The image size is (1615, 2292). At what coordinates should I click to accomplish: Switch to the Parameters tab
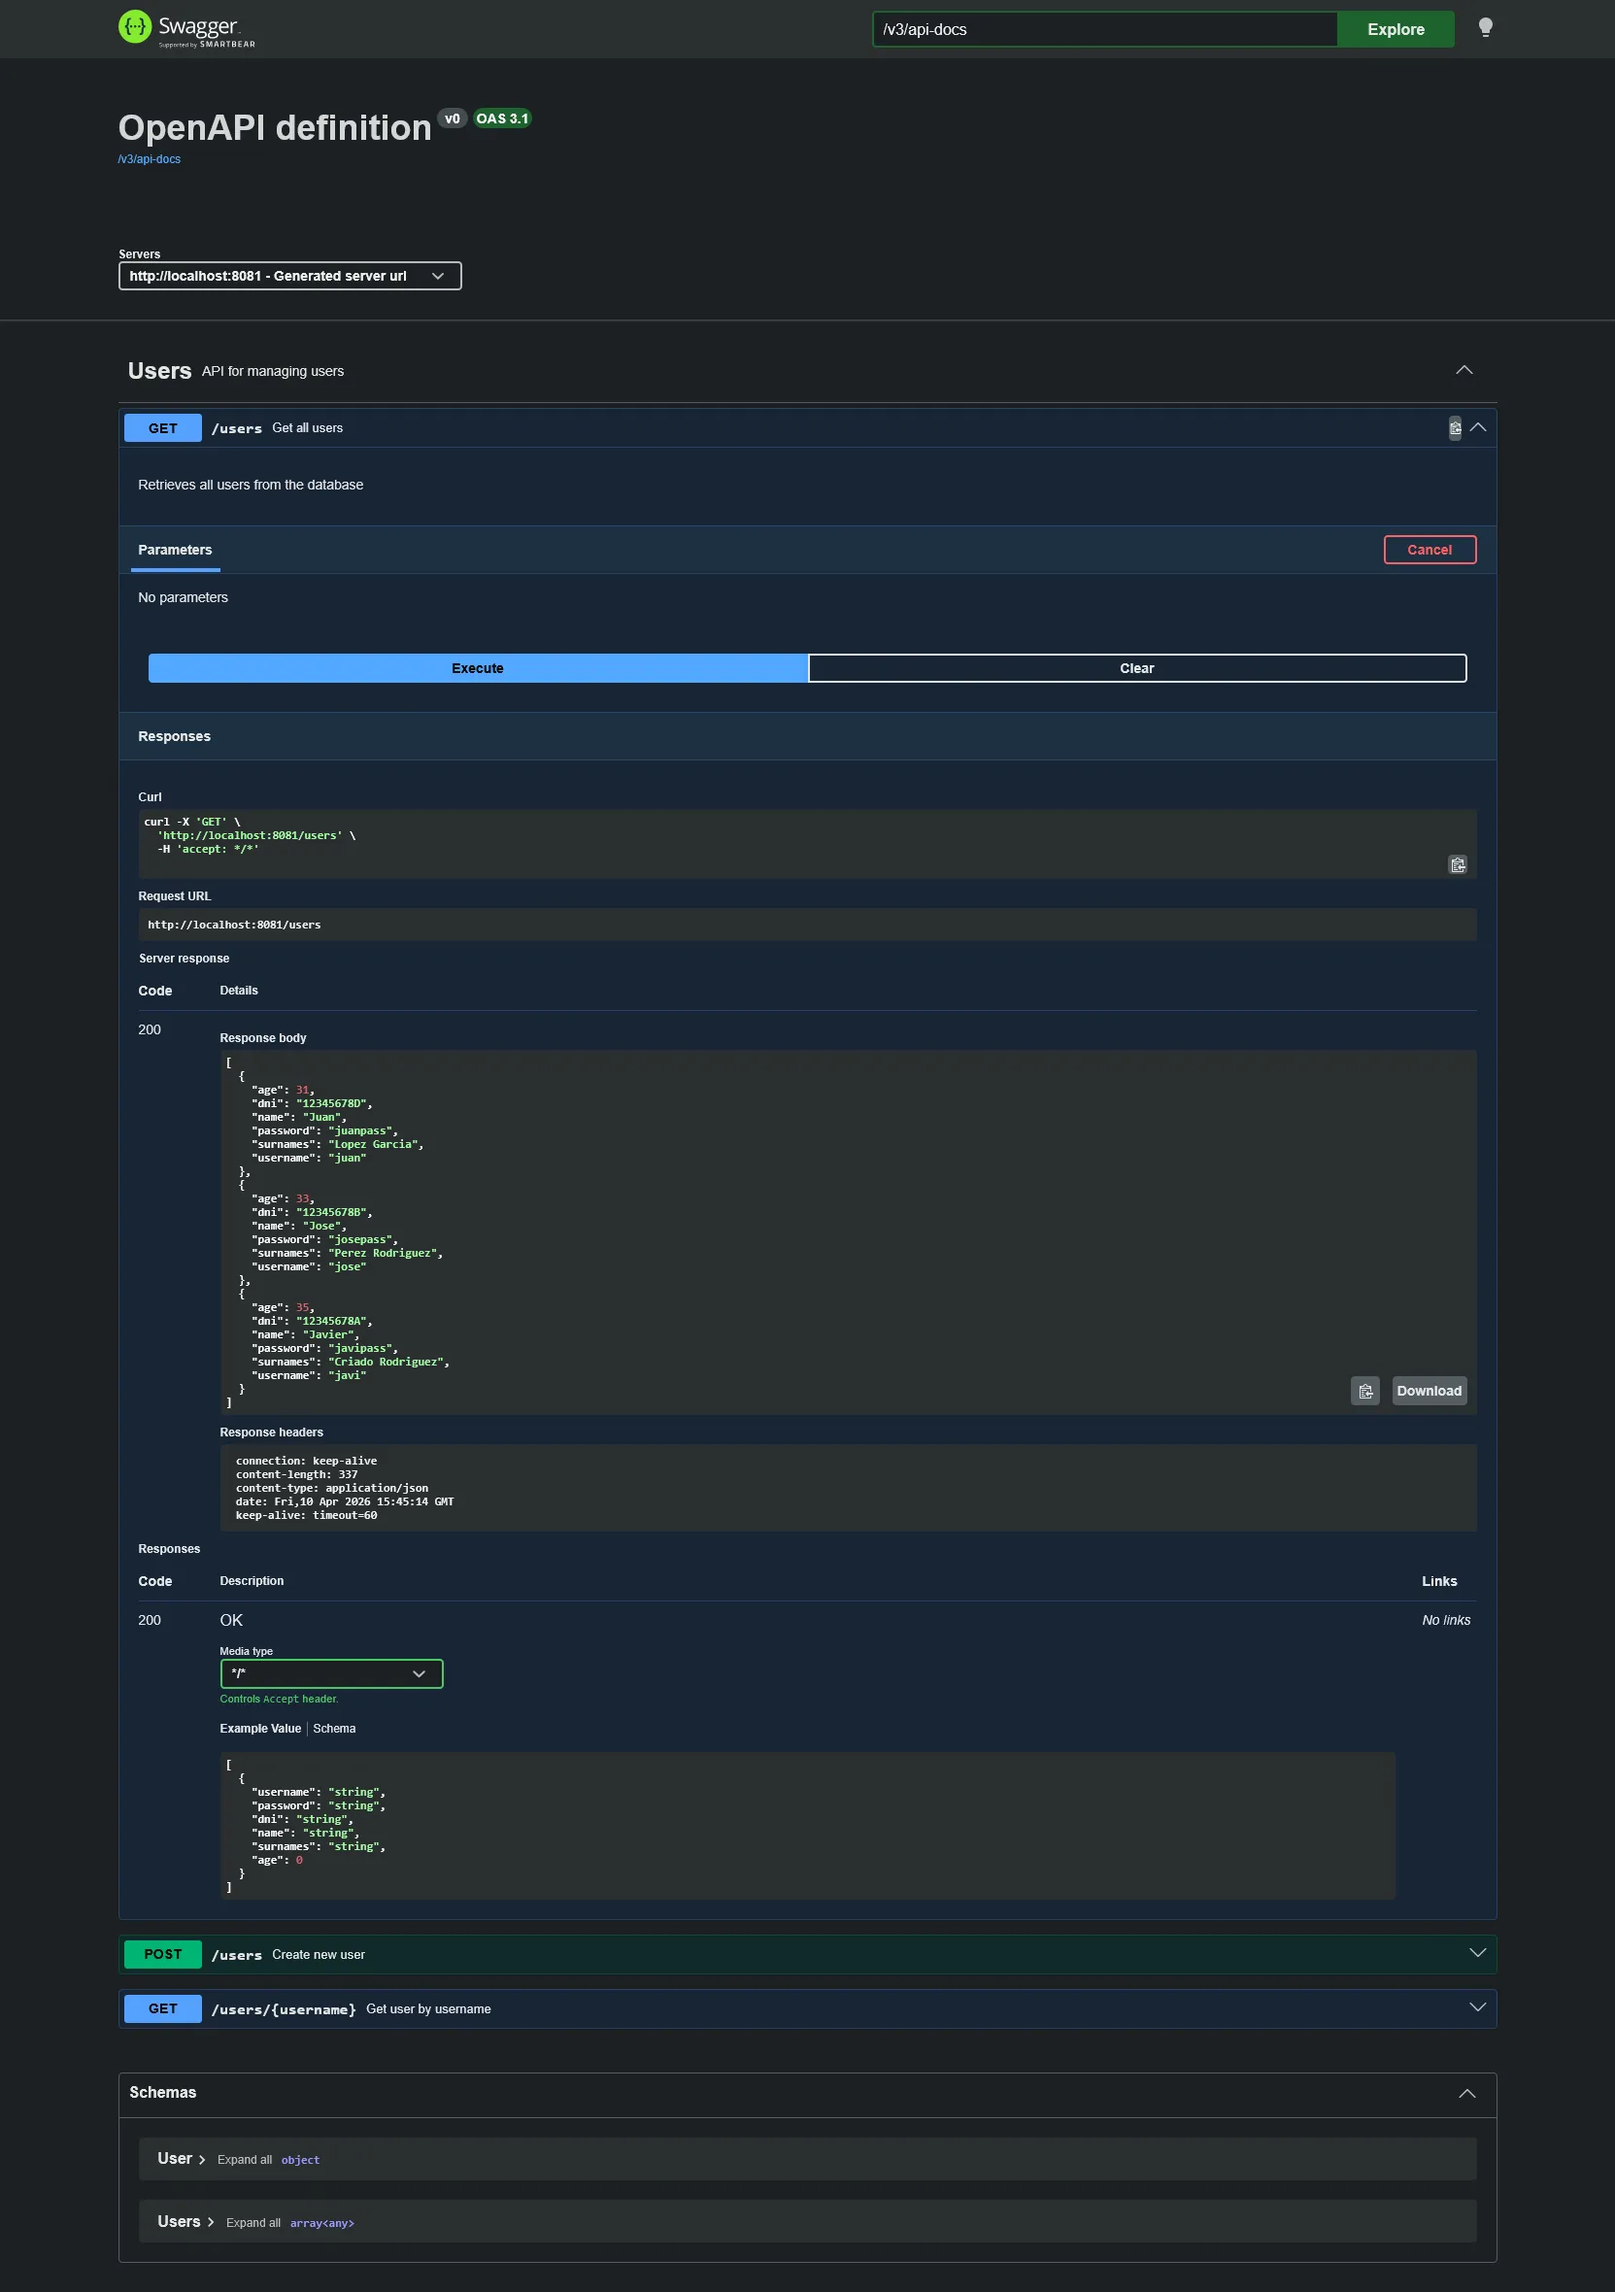click(x=175, y=549)
